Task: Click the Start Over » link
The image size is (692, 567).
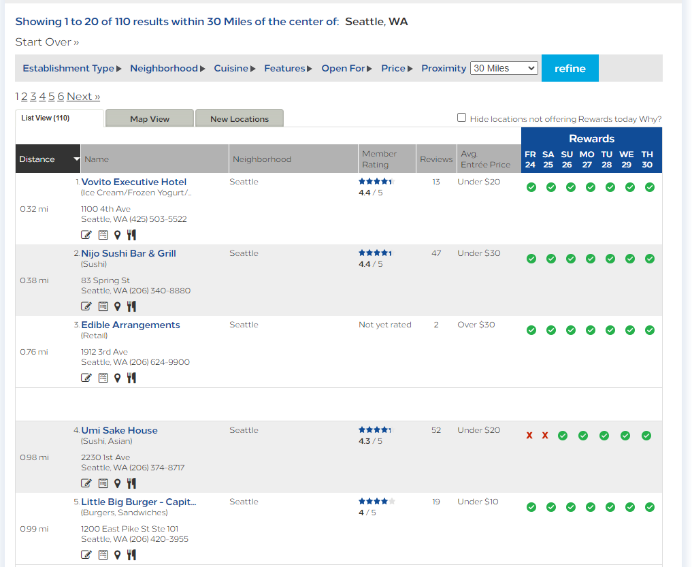Action: (x=47, y=42)
